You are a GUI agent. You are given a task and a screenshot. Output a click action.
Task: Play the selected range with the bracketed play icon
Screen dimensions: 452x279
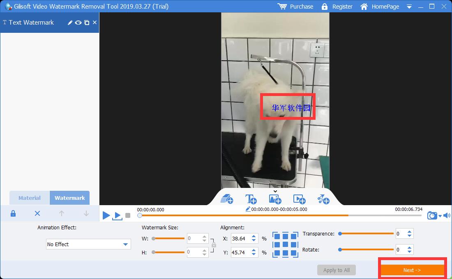pyautogui.click(x=117, y=216)
